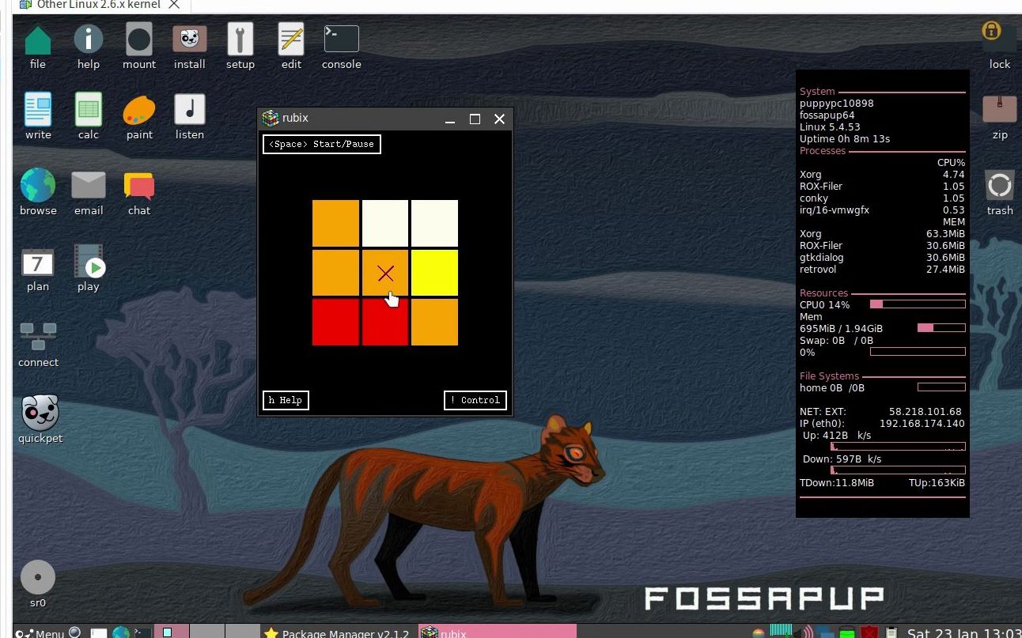Click the center tile marked with X
The image size is (1022, 638).
[385, 273]
